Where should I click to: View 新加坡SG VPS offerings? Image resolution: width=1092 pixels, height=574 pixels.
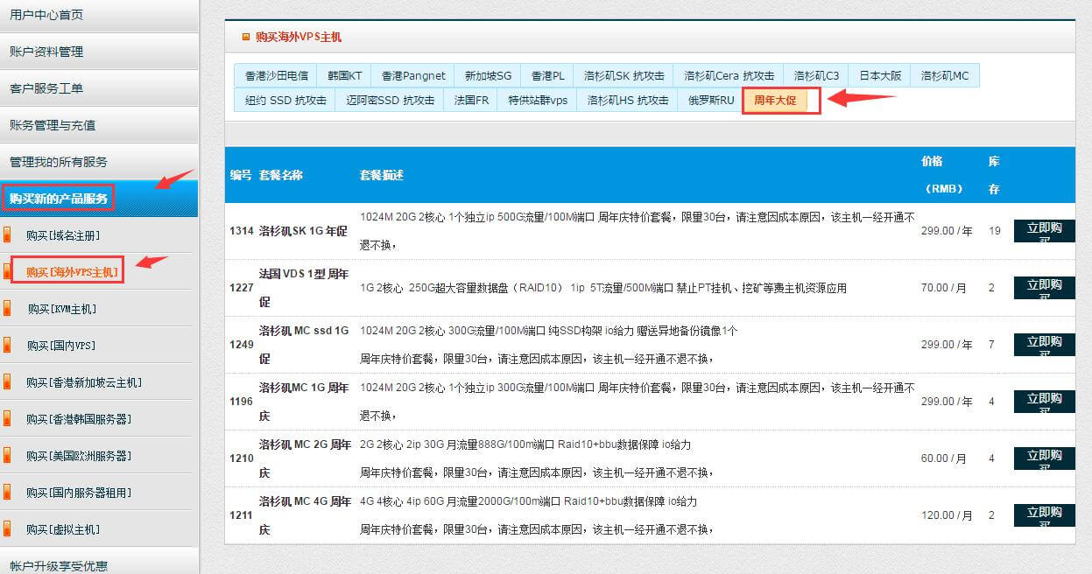[487, 75]
